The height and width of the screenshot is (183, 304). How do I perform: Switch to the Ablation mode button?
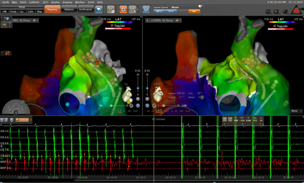69,9
